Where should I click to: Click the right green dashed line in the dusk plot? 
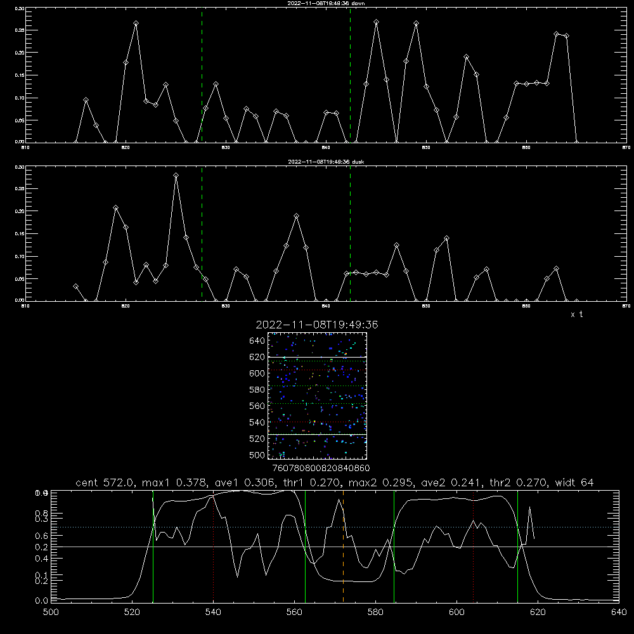click(350, 233)
